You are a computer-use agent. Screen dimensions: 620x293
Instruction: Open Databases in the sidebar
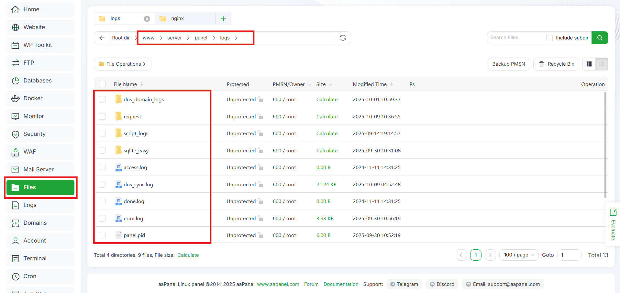pos(40,81)
